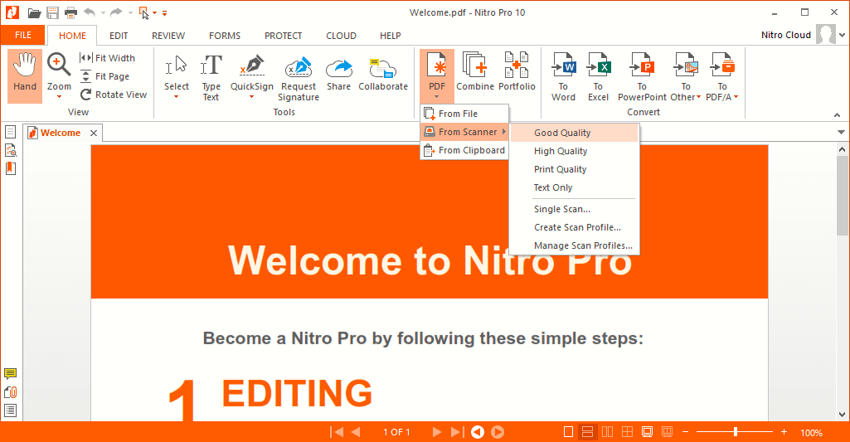Click the zoom in plus button
Image resolution: width=850 pixels, height=442 pixels.
point(784,432)
